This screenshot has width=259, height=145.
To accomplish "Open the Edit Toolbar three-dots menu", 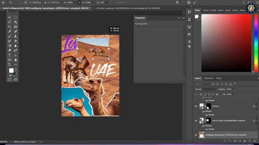I will coord(15,64).
